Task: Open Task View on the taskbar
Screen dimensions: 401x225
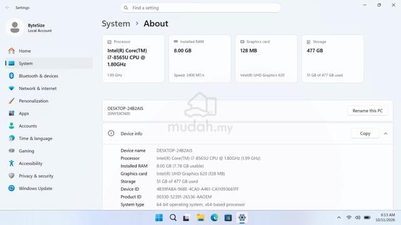Action: coord(186,217)
